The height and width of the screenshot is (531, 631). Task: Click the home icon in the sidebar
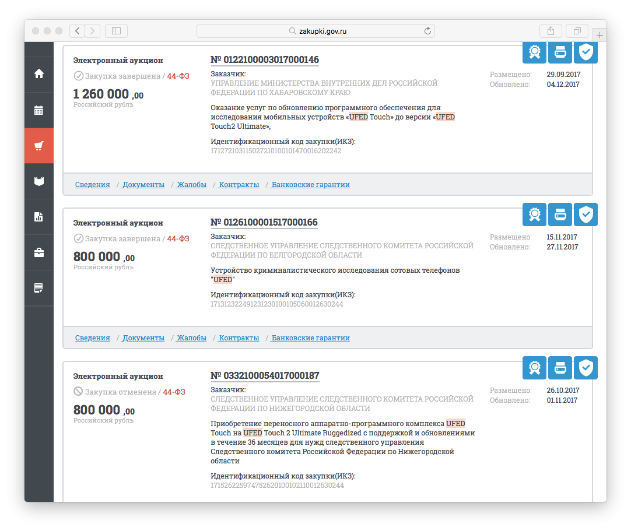(39, 73)
